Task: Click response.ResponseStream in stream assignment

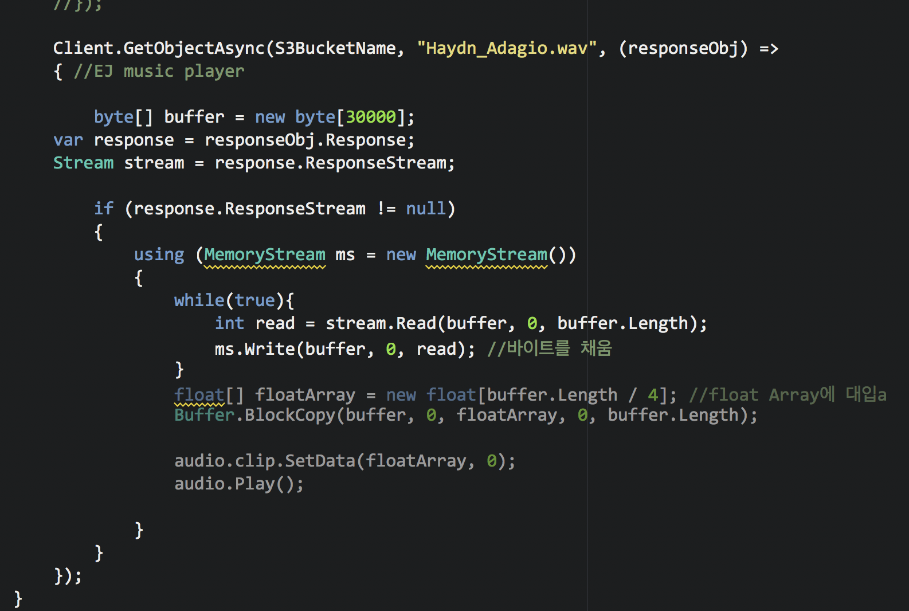Action: (x=330, y=163)
